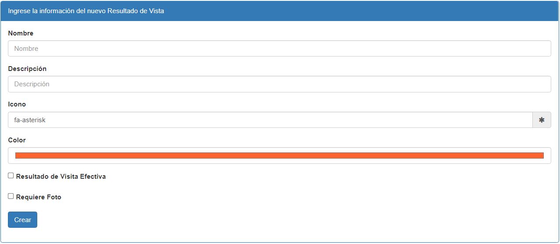Click the "Requiere Foto" label text

click(x=39, y=197)
